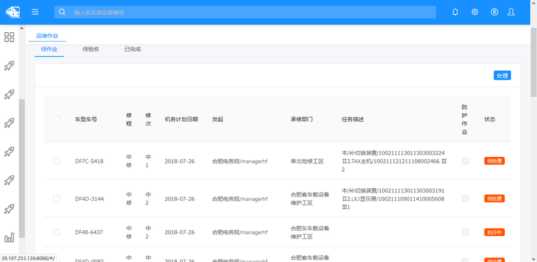Viewport: 537px width, 262px height.
Task: Click the blue 处理 button
Action: [x=502, y=76]
